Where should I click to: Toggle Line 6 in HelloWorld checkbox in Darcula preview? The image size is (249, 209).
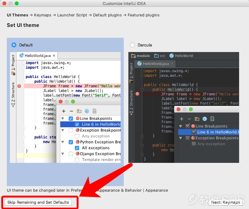(x=194, y=132)
